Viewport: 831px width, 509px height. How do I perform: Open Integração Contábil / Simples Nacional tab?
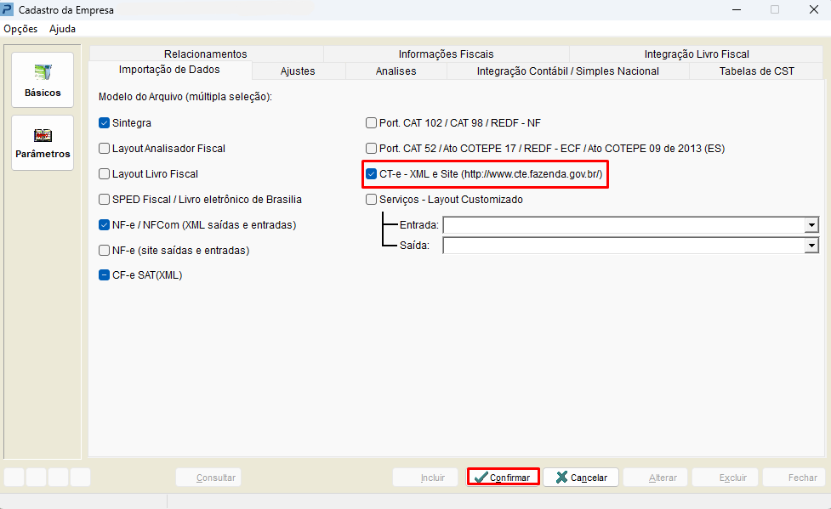point(568,71)
